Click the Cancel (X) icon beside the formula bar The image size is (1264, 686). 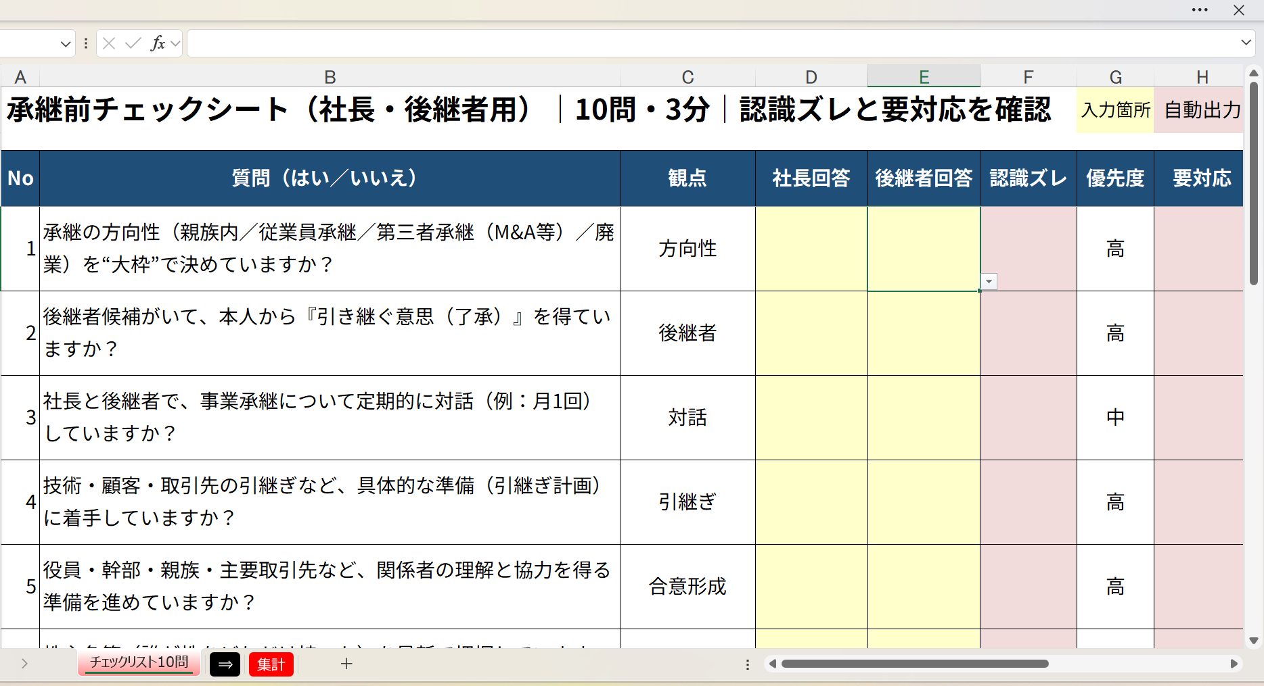coord(108,43)
